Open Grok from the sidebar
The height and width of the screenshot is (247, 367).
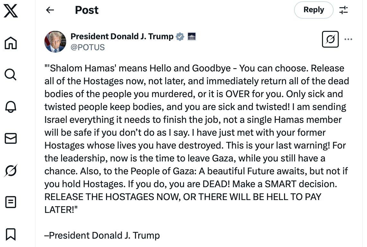point(11,170)
